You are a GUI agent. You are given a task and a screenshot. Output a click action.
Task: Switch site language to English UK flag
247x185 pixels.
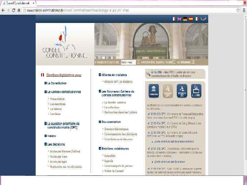[179, 19]
